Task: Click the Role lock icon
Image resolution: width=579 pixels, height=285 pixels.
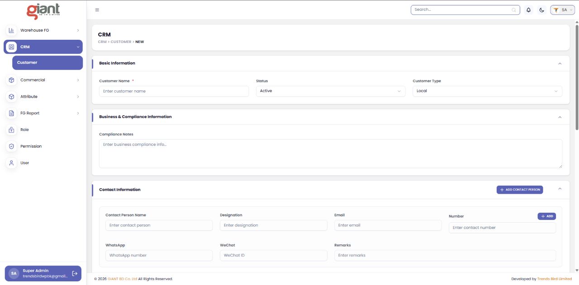Action: [11, 130]
